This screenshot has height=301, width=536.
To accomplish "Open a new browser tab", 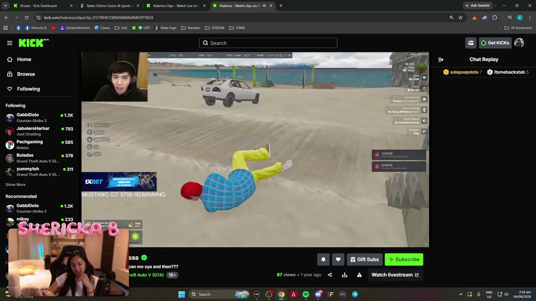I will (281, 6).
